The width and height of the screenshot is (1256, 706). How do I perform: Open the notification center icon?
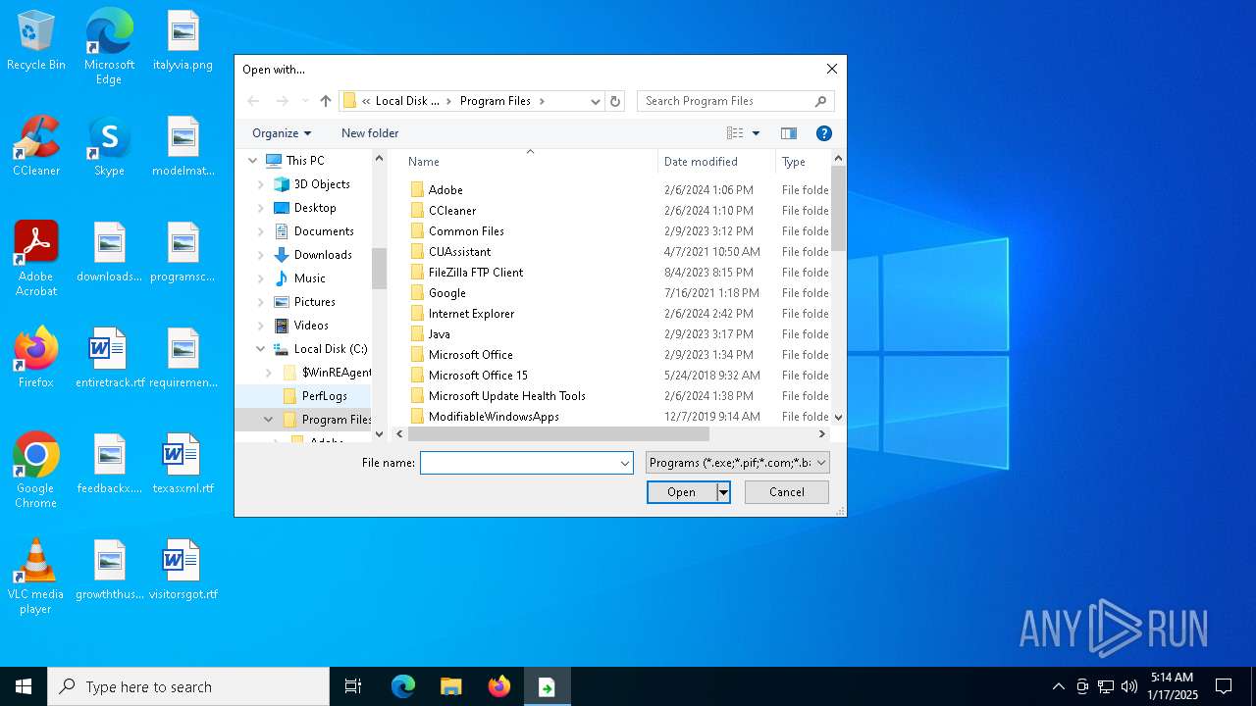1224,686
